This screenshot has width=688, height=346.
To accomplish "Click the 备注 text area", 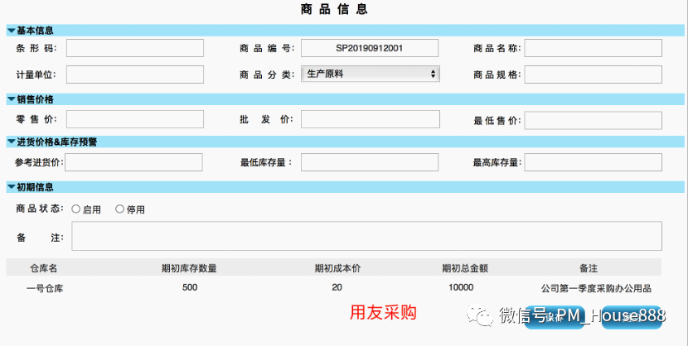I will point(366,236).
